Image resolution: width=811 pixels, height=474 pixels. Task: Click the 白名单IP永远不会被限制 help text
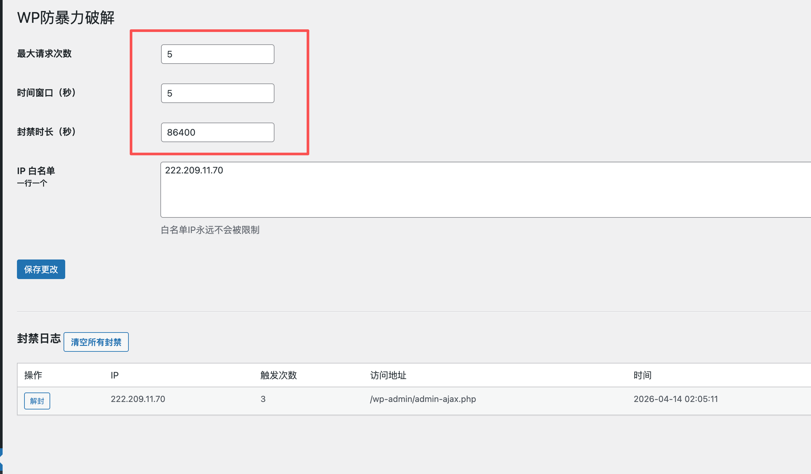click(x=210, y=230)
